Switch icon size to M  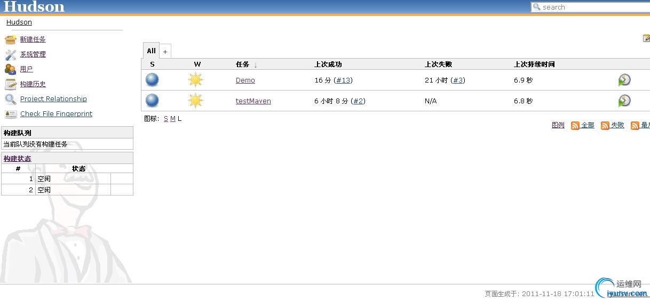(173, 119)
